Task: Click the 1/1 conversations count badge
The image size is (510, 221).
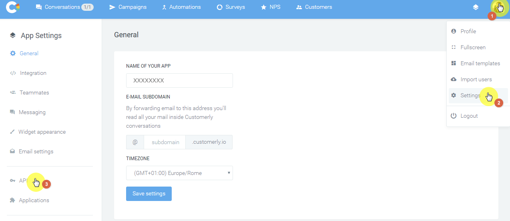Action: [x=87, y=7]
